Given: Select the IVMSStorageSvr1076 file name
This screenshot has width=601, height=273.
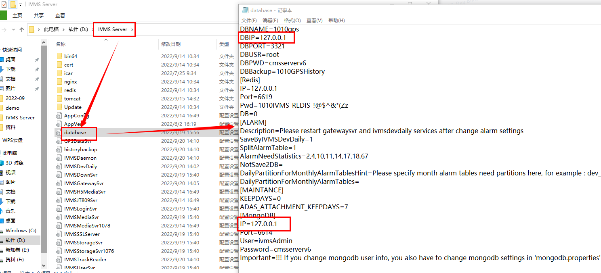Looking at the screenshot, I should tap(89, 251).
